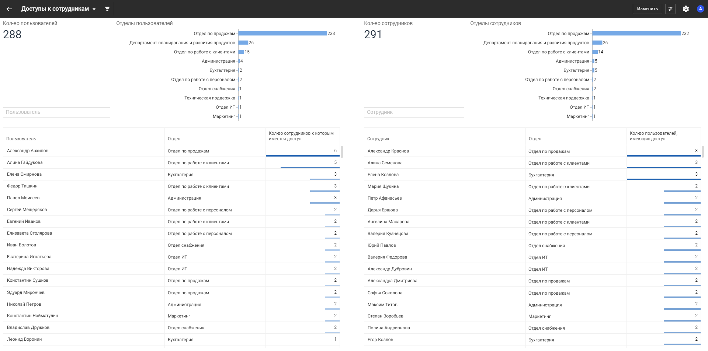Click user-chart label Департамент планирования, value 26
This screenshot has width=708, height=351.
coord(182,43)
